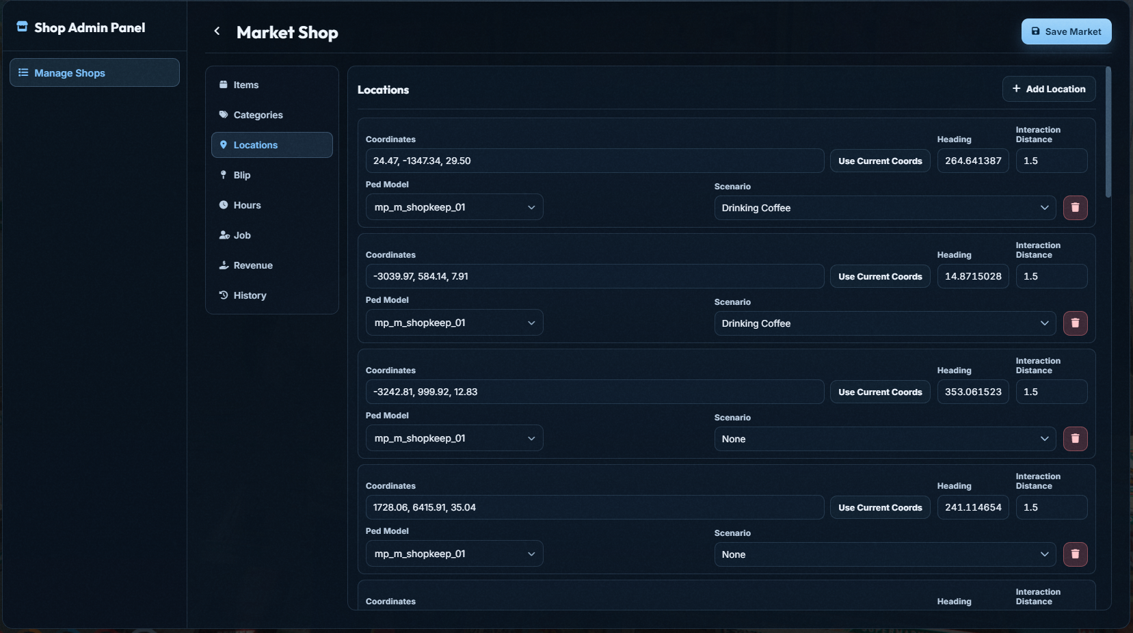This screenshot has height=633, width=1133.
Task: Click the Locations panel vertical scrollbar
Action: point(1108,132)
